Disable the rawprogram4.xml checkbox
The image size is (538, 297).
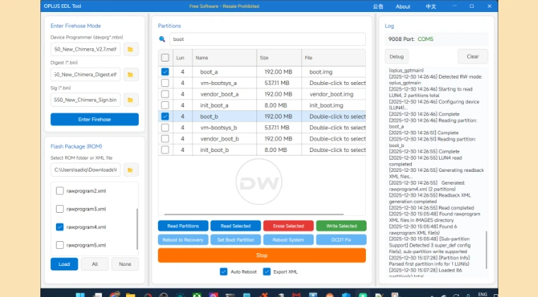pyautogui.click(x=59, y=227)
